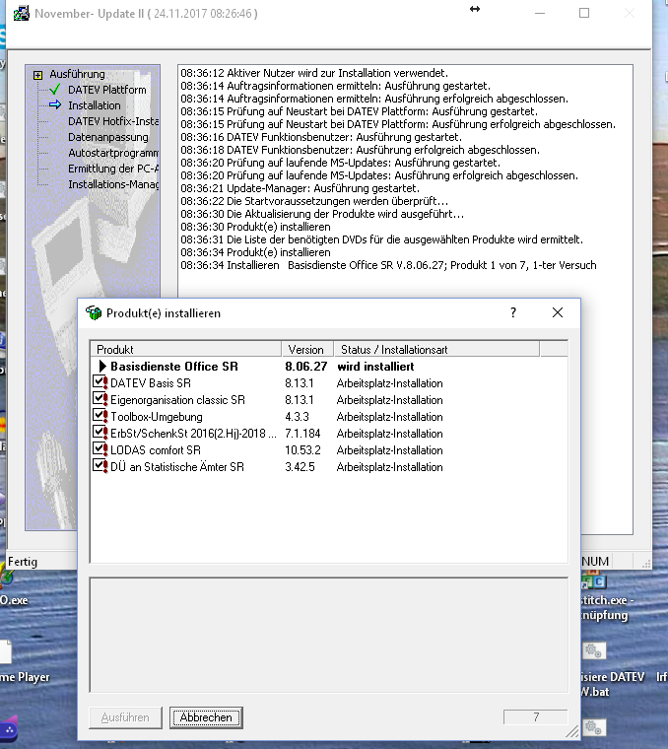Screen dimensions: 668x749
Task: Toggle checkbox for Eigenorganisation classic SR
Action: click(x=100, y=399)
